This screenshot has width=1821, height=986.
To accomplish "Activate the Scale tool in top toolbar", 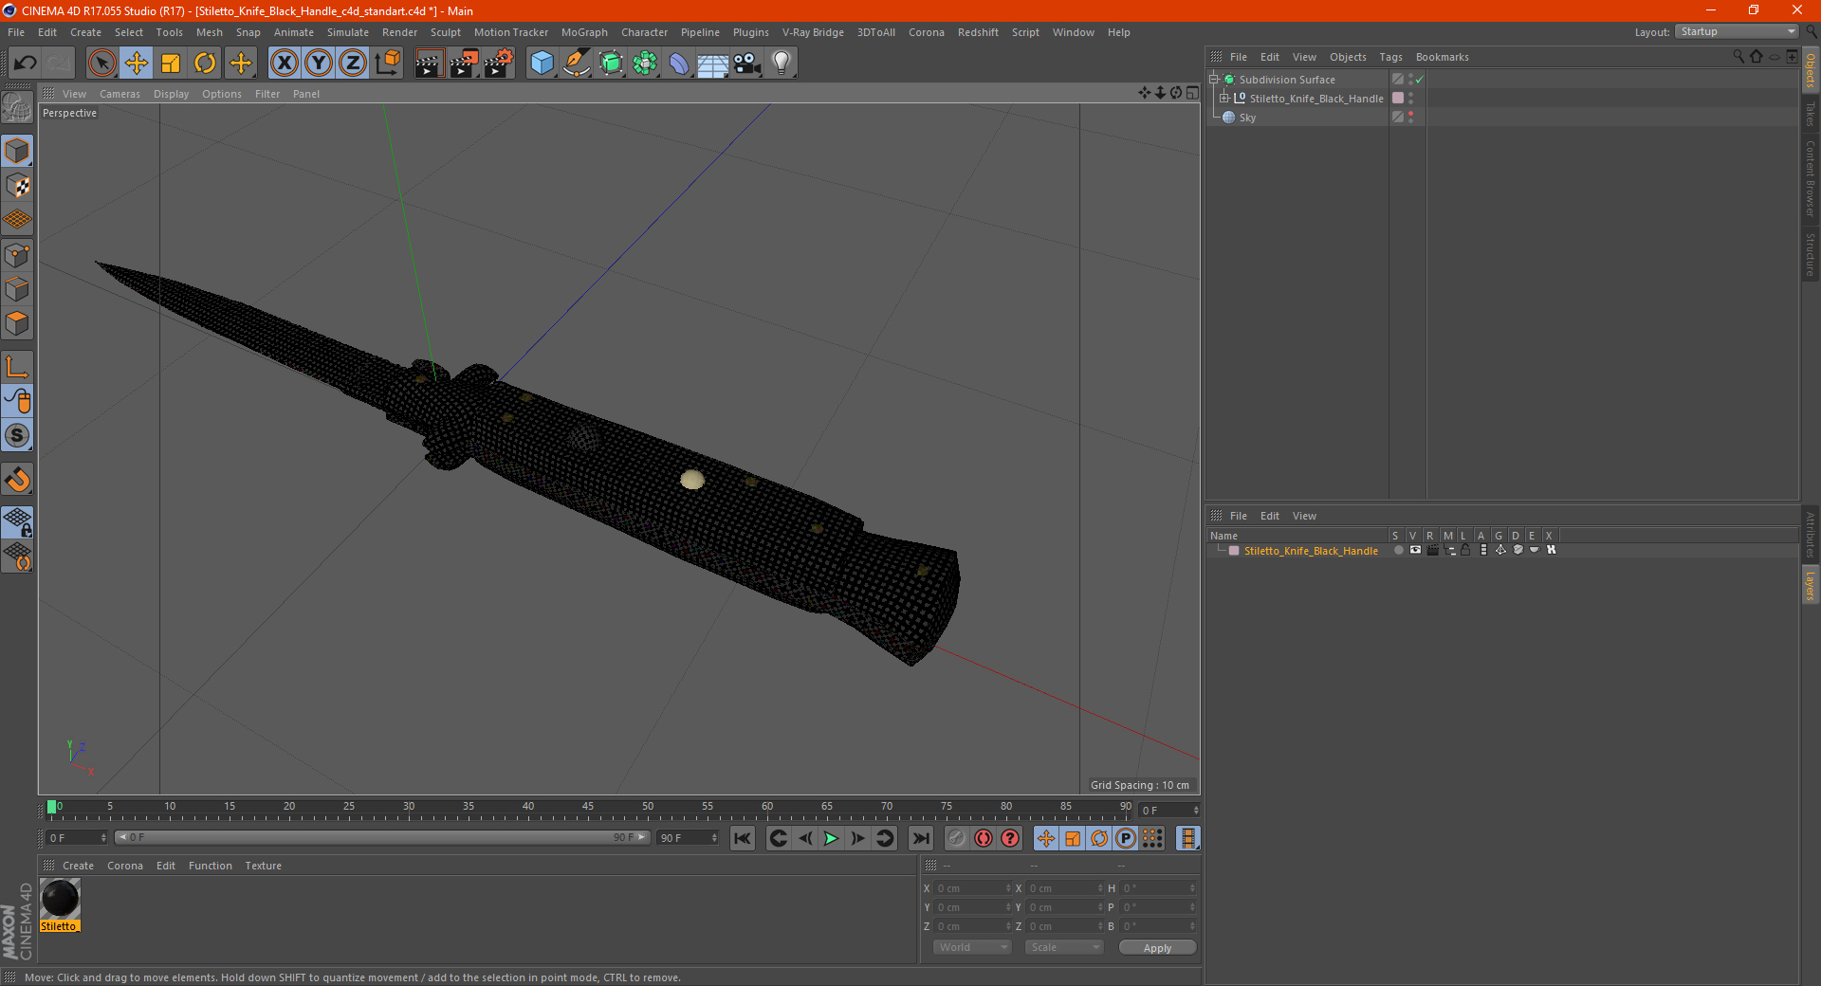I will [171, 64].
